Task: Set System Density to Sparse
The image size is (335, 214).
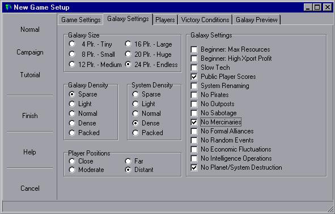Action: 147,94
